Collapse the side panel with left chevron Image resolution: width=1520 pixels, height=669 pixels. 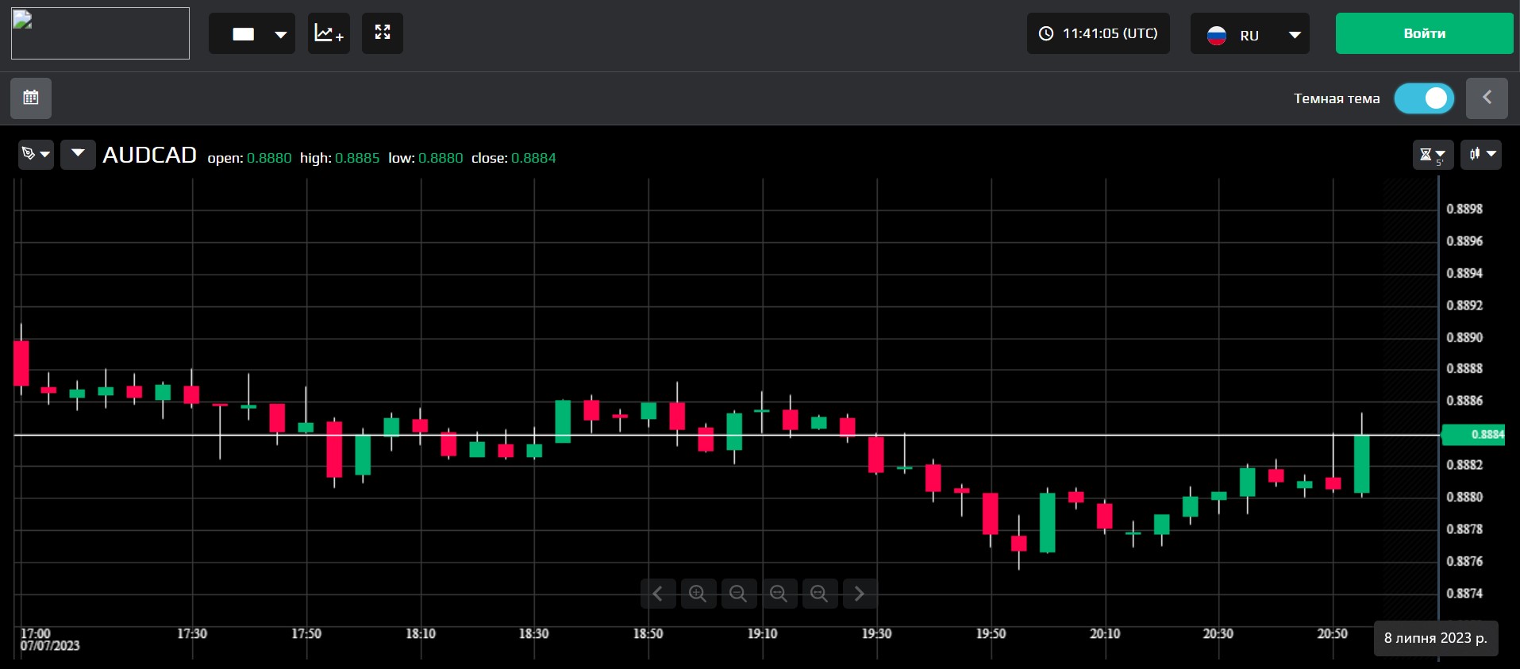pos(1487,98)
